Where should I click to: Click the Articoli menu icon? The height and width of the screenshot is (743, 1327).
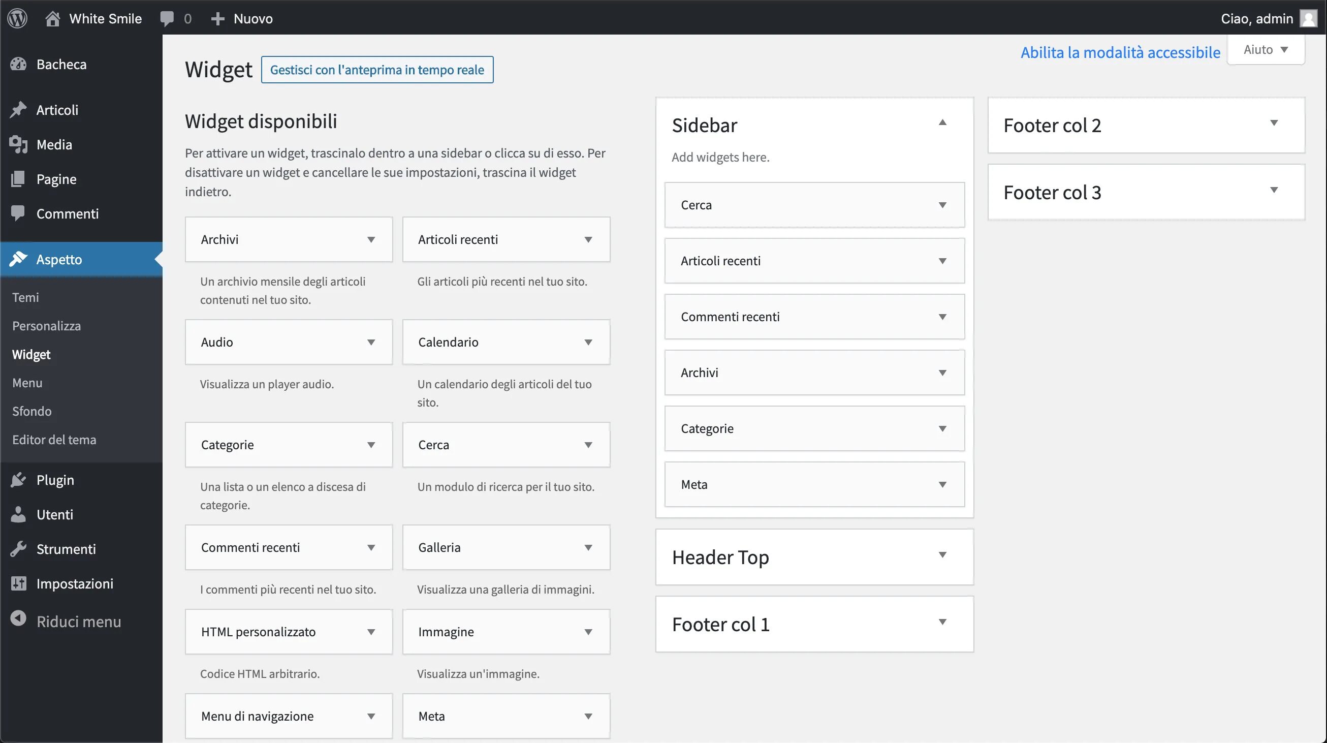click(18, 109)
